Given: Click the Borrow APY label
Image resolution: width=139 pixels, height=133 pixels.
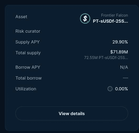Looking at the screenshot, I should [28, 67].
